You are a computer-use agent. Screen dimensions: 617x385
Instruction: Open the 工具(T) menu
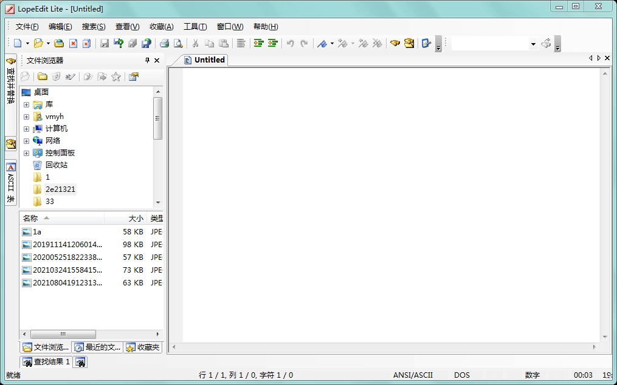pyautogui.click(x=195, y=27)
